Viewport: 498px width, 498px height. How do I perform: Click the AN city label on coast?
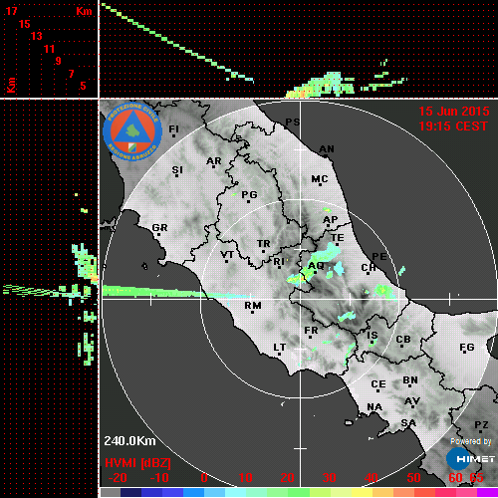pyautogui.click(x=327, y=149)
